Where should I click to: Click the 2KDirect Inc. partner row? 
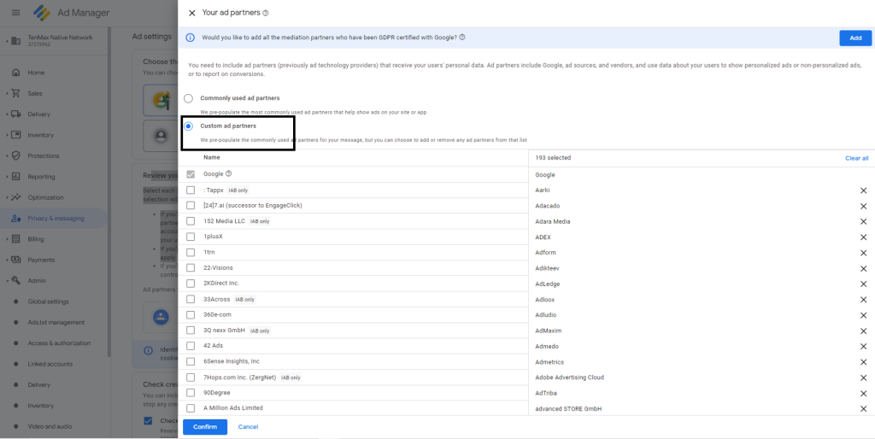point(353,284)
